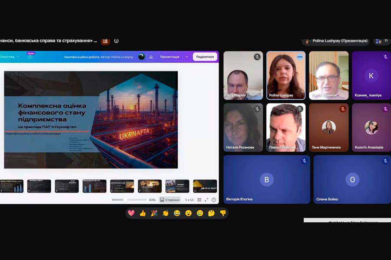The width and height of the screenshot is (391, 260).
Task: Click muted mic icon on Павло Горислав tile
Action: 300,109
